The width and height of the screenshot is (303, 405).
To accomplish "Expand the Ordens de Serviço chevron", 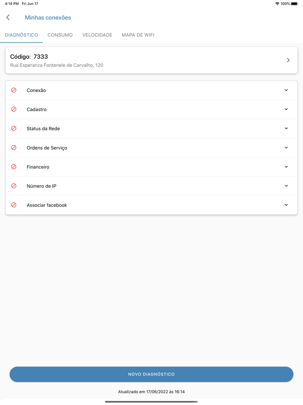I will (x=286, y=147).
